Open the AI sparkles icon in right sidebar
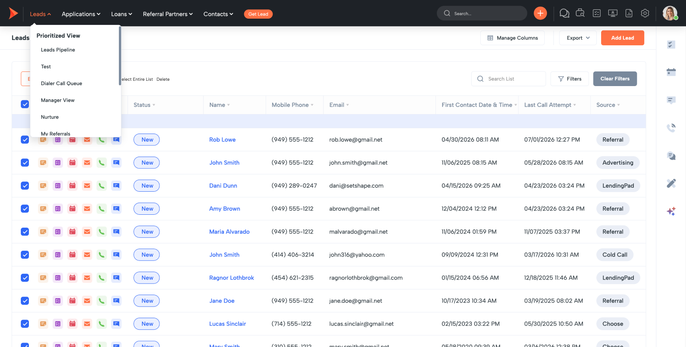 click(x=671, y=211)
